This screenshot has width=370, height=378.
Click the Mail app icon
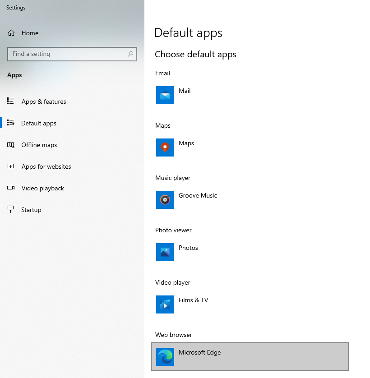(x=165, y=95)
